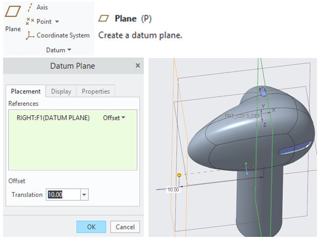
Task: Open the Properties tab
Action: (96, 91)
